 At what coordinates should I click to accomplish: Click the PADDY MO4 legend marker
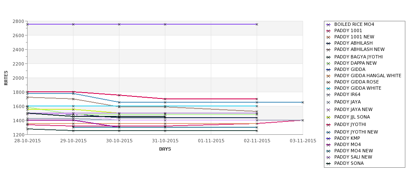click(x=329, y=145)
